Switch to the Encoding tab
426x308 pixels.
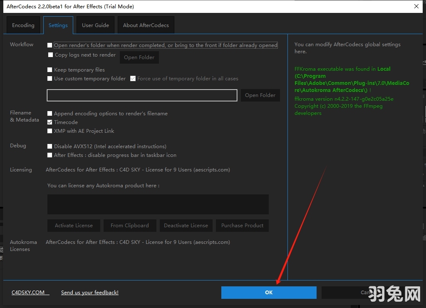coord(23,25)
